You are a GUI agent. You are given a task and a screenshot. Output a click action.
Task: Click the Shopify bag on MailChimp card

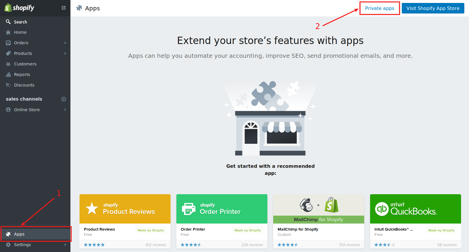tap(331, 205)
